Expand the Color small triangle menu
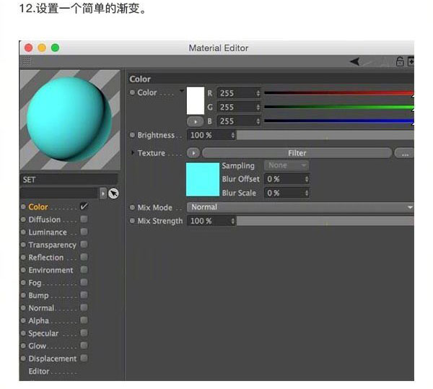Viewport: 433px width, 389px height. pos(182,90)
